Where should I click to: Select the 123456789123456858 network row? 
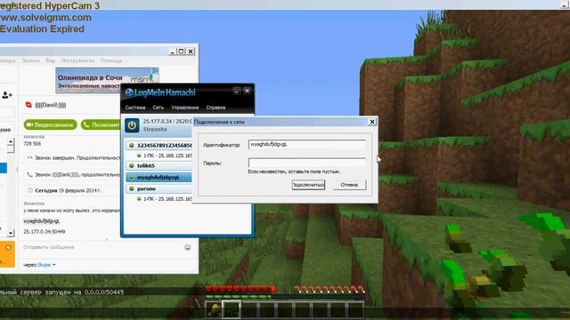point(159,146)
